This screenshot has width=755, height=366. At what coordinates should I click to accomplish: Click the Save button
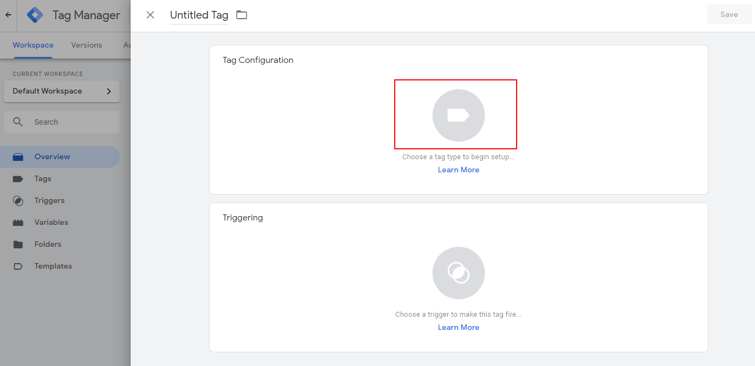(x=729, y=15)
